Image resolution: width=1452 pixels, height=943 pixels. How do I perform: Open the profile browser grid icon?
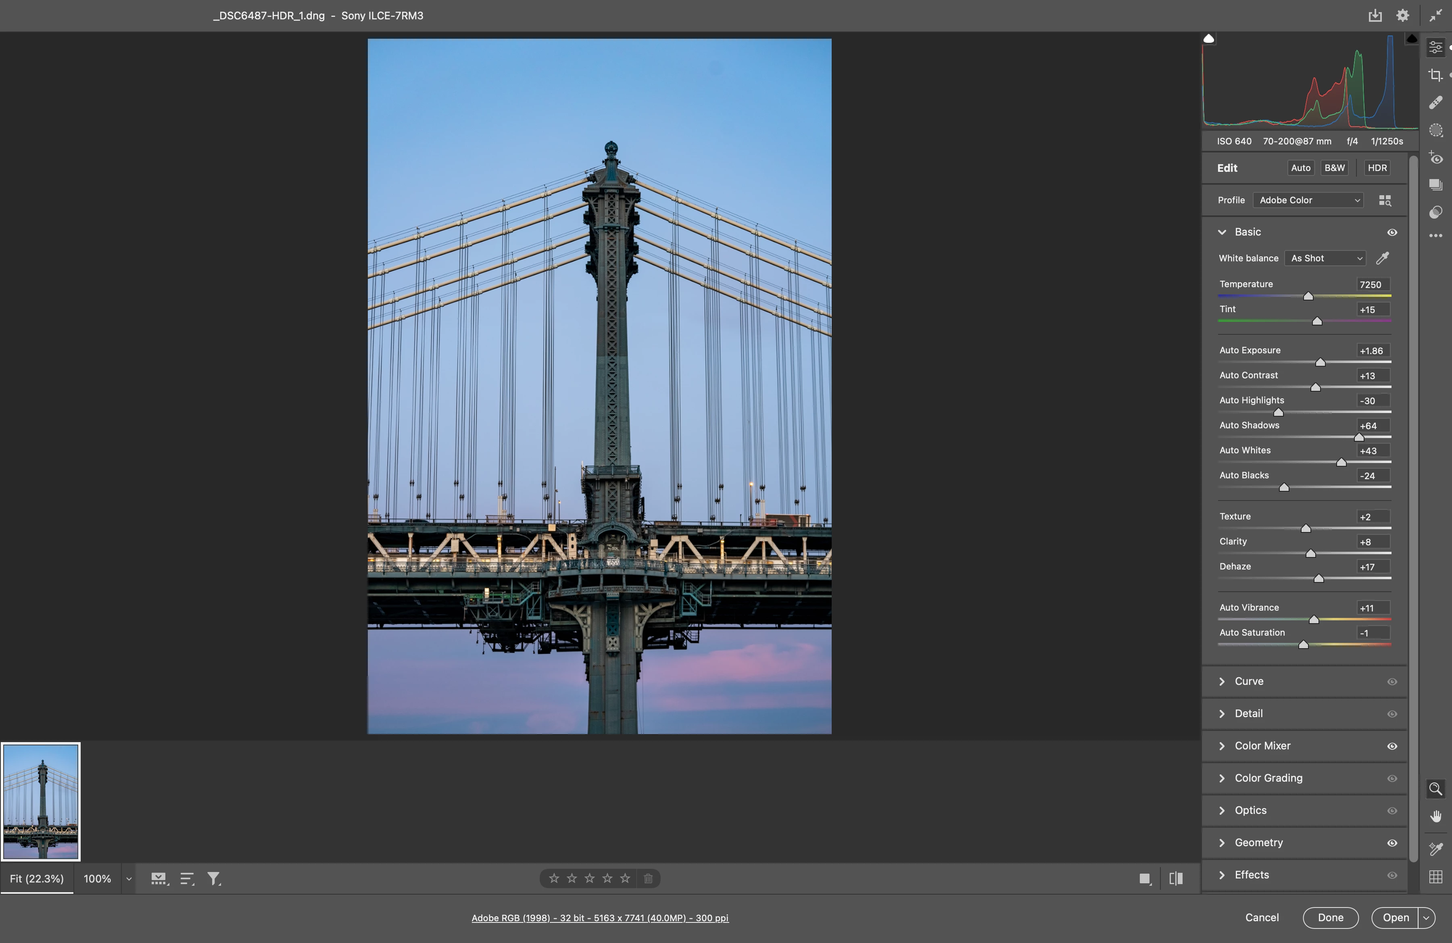(1385, 201)
